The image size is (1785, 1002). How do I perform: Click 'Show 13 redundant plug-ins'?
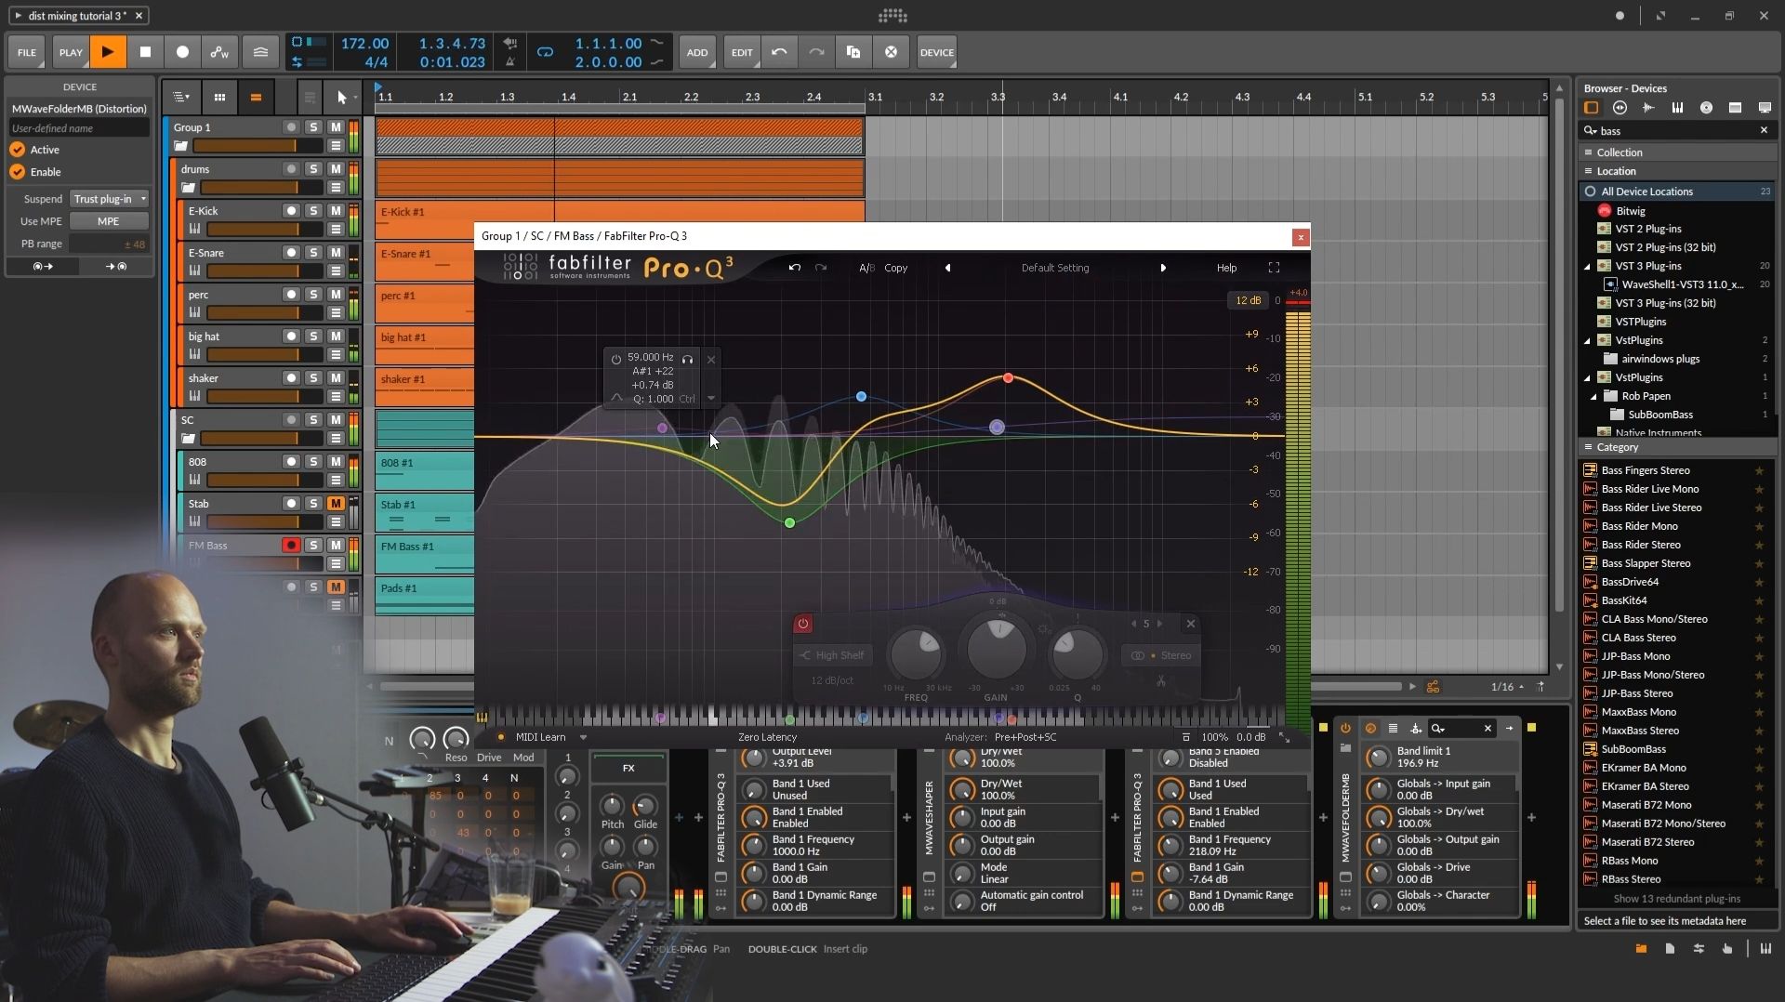pyautogui.click(x=1676, y=899)
